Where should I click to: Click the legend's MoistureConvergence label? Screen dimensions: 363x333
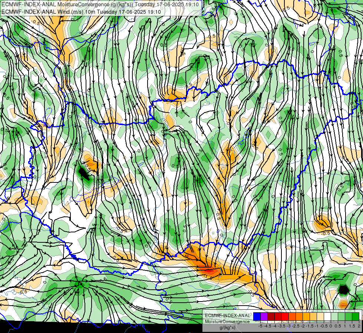[227, 322]
